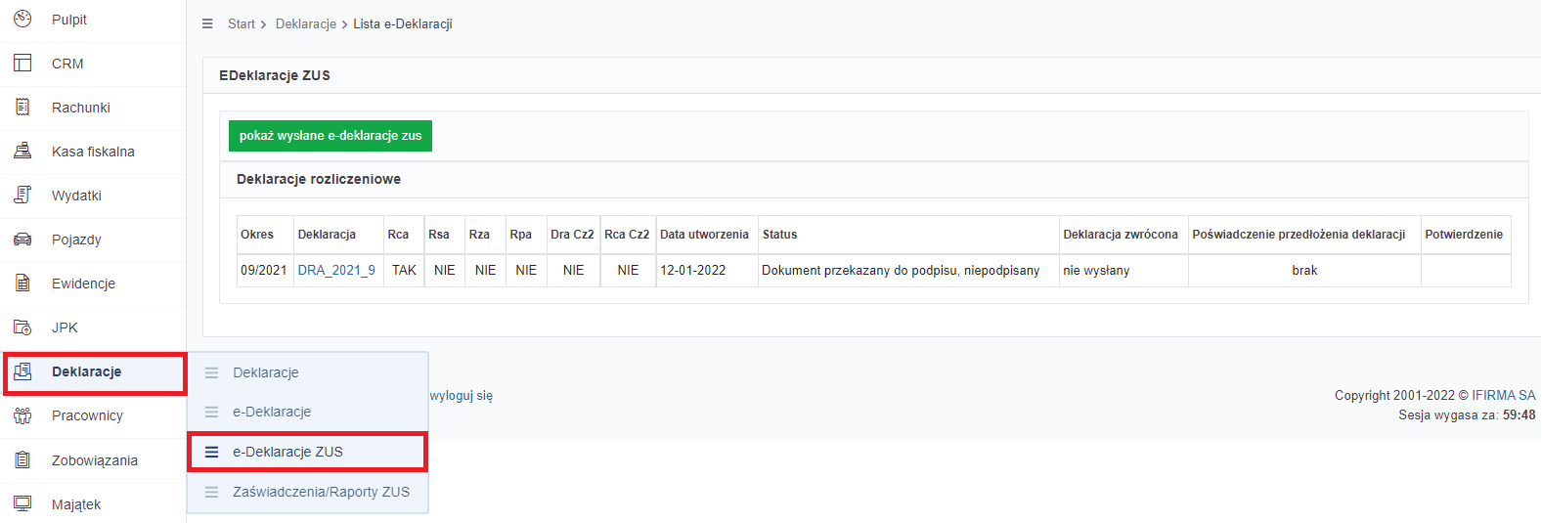Click the Zobowiązania sidebar icon
The image size is (1542, 523).
(x=22, y=459)
